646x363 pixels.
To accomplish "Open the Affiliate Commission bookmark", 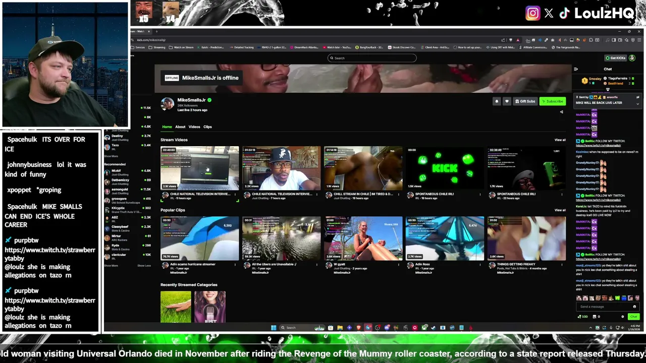I will click(x=533, y=47).
